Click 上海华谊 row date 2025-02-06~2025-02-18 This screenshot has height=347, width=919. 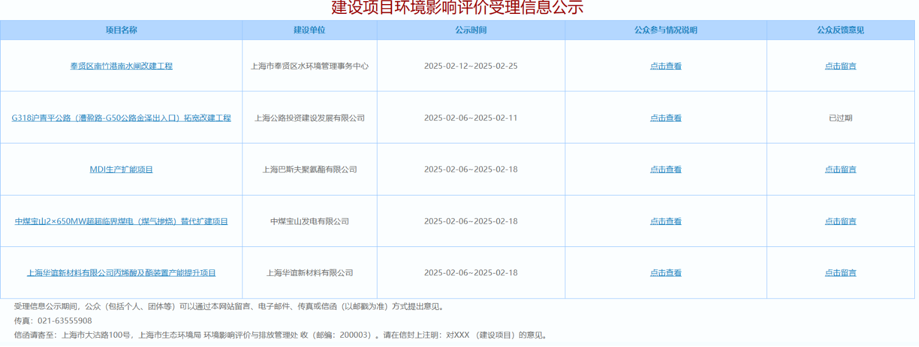coord(471,273)
